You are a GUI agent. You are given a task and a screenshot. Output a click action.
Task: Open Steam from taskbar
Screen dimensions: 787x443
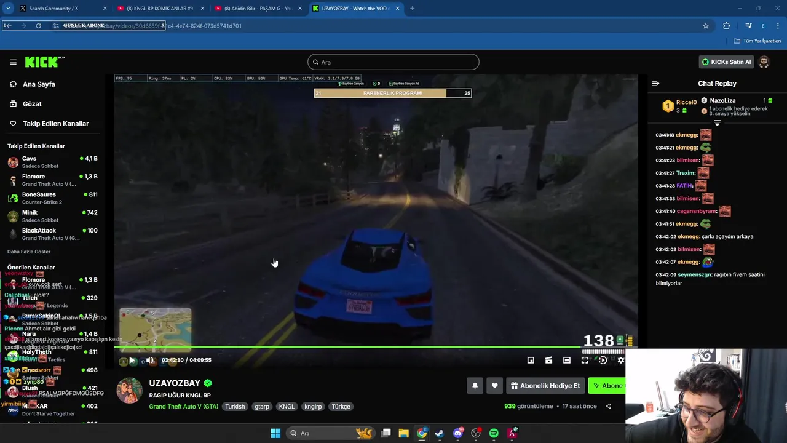[440, 433]
